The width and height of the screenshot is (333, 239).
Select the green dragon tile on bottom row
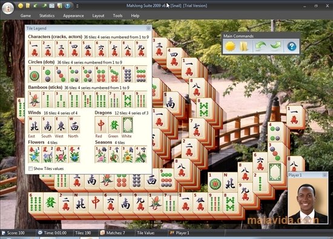tap(51, 203)
